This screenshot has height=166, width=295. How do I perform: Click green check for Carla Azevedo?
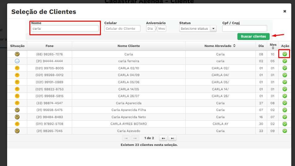284,131
